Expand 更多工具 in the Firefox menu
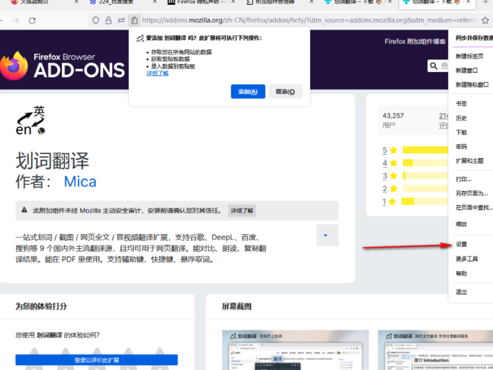Viewport: 493px width, 370px height. [467, 259]
